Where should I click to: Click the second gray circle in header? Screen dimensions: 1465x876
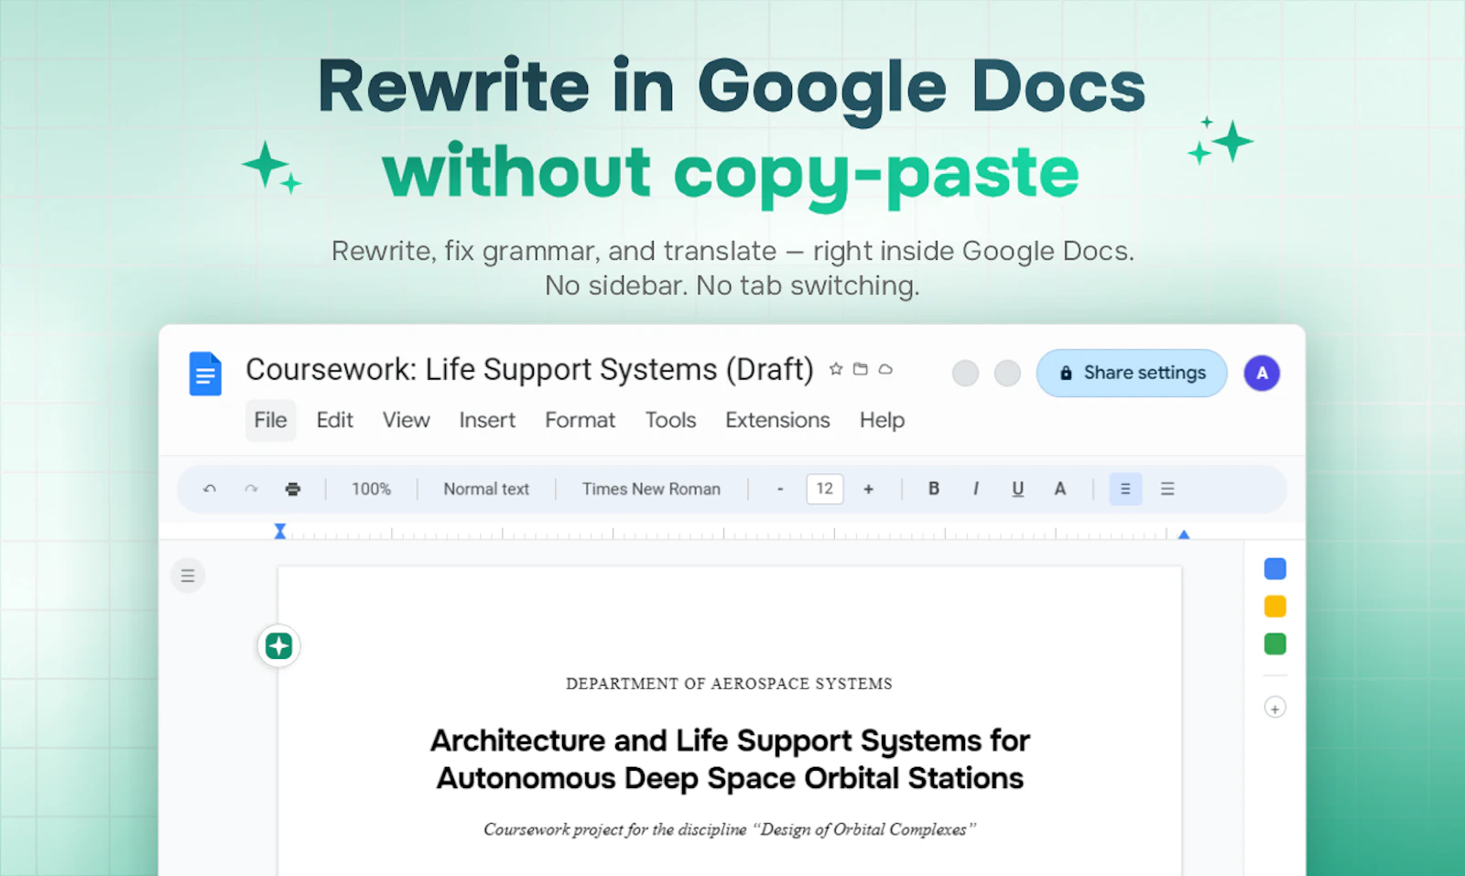click(x=1007, y=373)
